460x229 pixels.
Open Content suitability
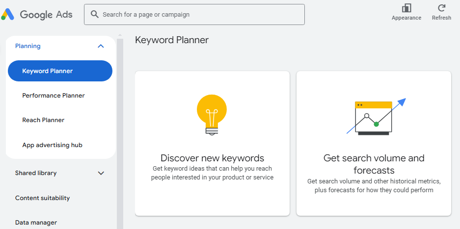click(x=43, y=198)
